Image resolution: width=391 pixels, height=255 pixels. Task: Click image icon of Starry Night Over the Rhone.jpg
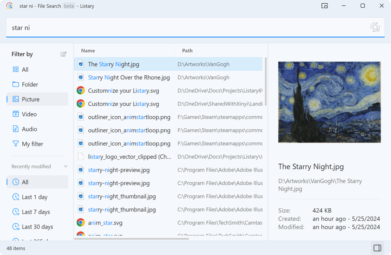tap(81, 77)
